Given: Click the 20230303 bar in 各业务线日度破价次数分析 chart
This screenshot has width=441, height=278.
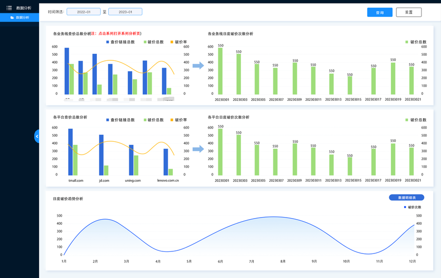Looking at the screenshot, I should pos(238,74).
